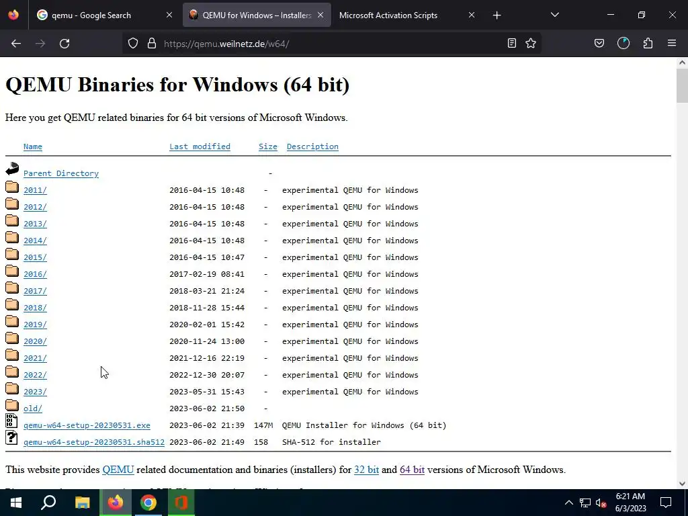The width and height of the screenshot is (688, 516).
Task: Open the 2018/ folder link
Action: [35, 308]
